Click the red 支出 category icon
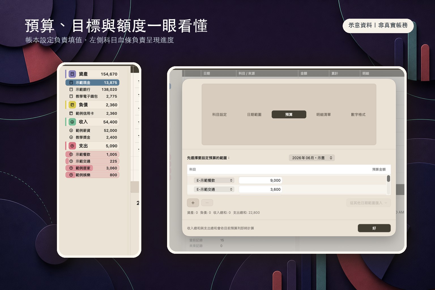Image resolution: width=435 pixels, height=290 pixels. coord(72,146)
